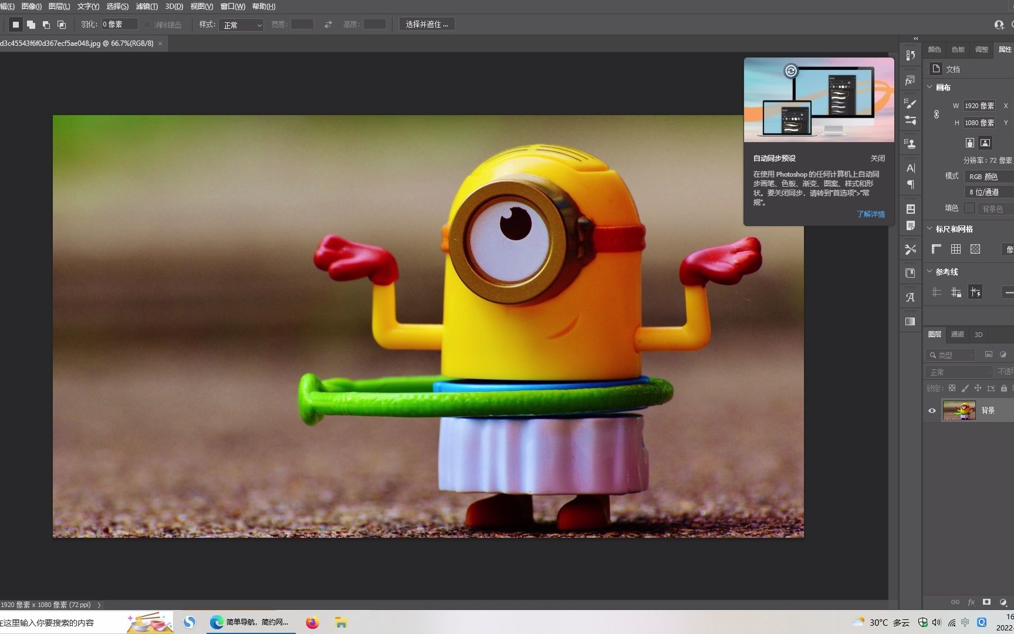Open the 模式 RGB 颜色 dropdown

pyautogui.click(x=989, y=176)
